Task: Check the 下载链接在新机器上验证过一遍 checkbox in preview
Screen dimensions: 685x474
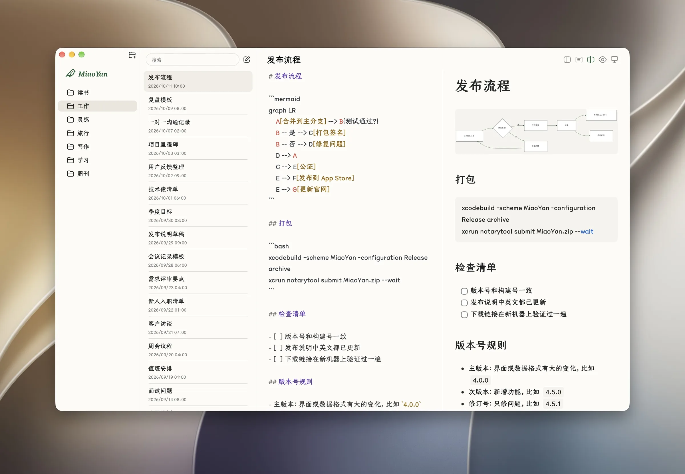Action: point(464,315)
